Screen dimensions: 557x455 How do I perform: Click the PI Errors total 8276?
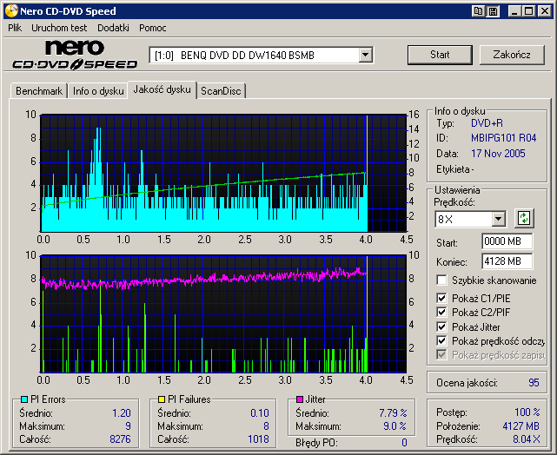tap(120, 439)
